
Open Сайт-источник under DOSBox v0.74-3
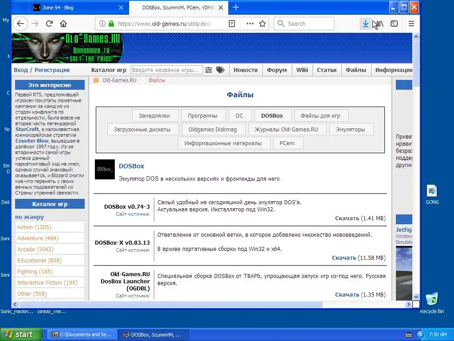point(133,214)
